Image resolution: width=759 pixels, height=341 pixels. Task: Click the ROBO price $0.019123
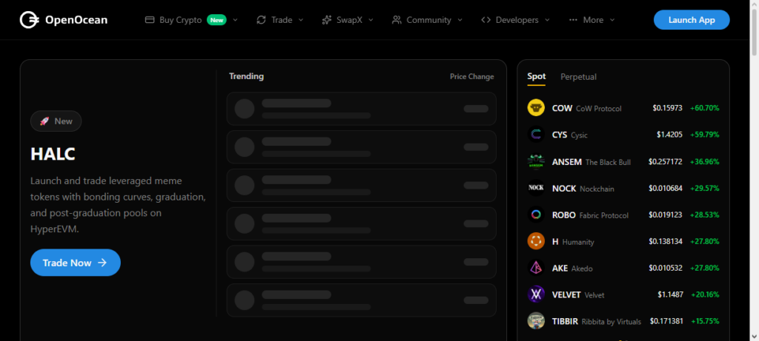click(666, 215)
